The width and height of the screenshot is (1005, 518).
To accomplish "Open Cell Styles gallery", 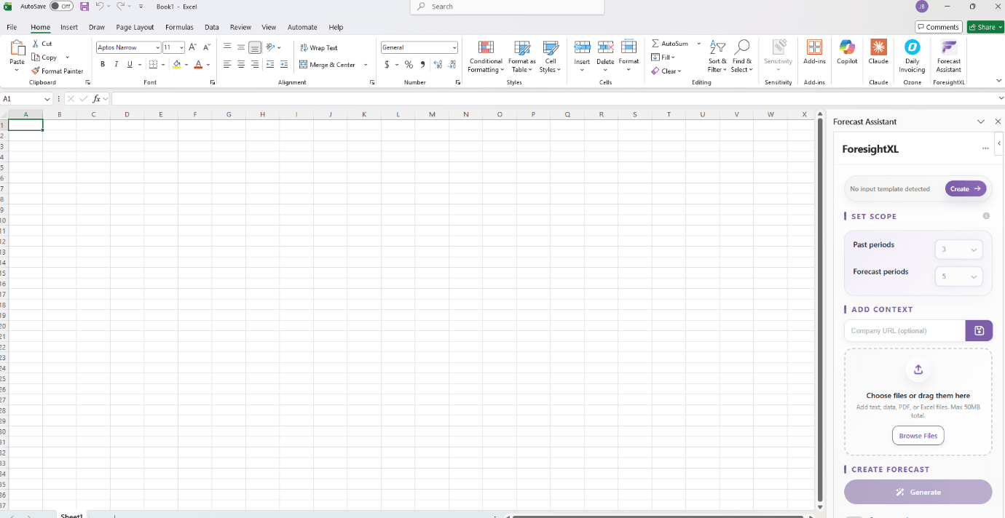I will point(550,58).
